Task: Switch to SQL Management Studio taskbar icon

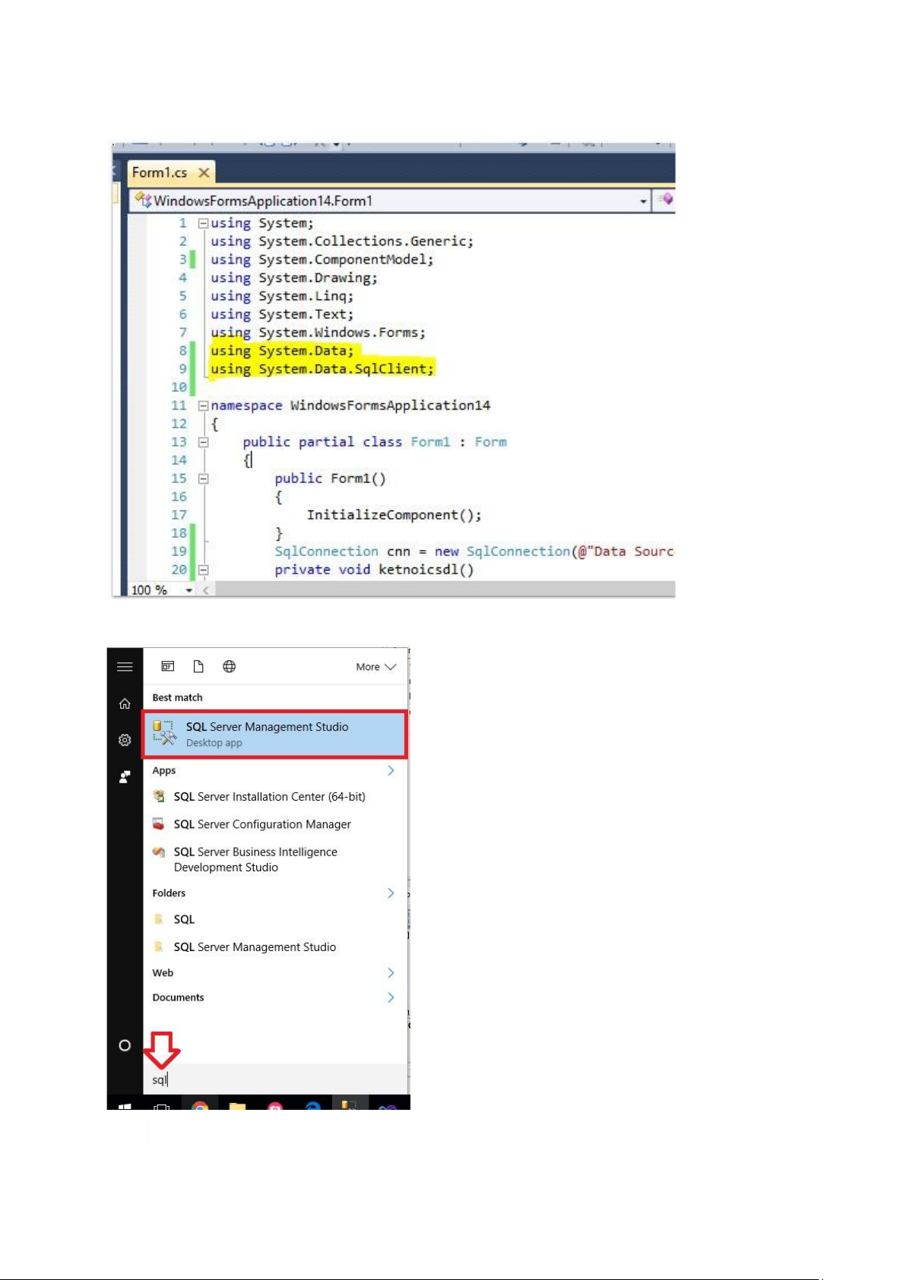Action: tap(350, 1105)
